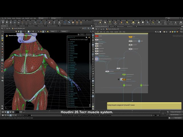Open the Render menu
Image resolution: width=183 pixels, height=137 pixels.
[9, 18]
